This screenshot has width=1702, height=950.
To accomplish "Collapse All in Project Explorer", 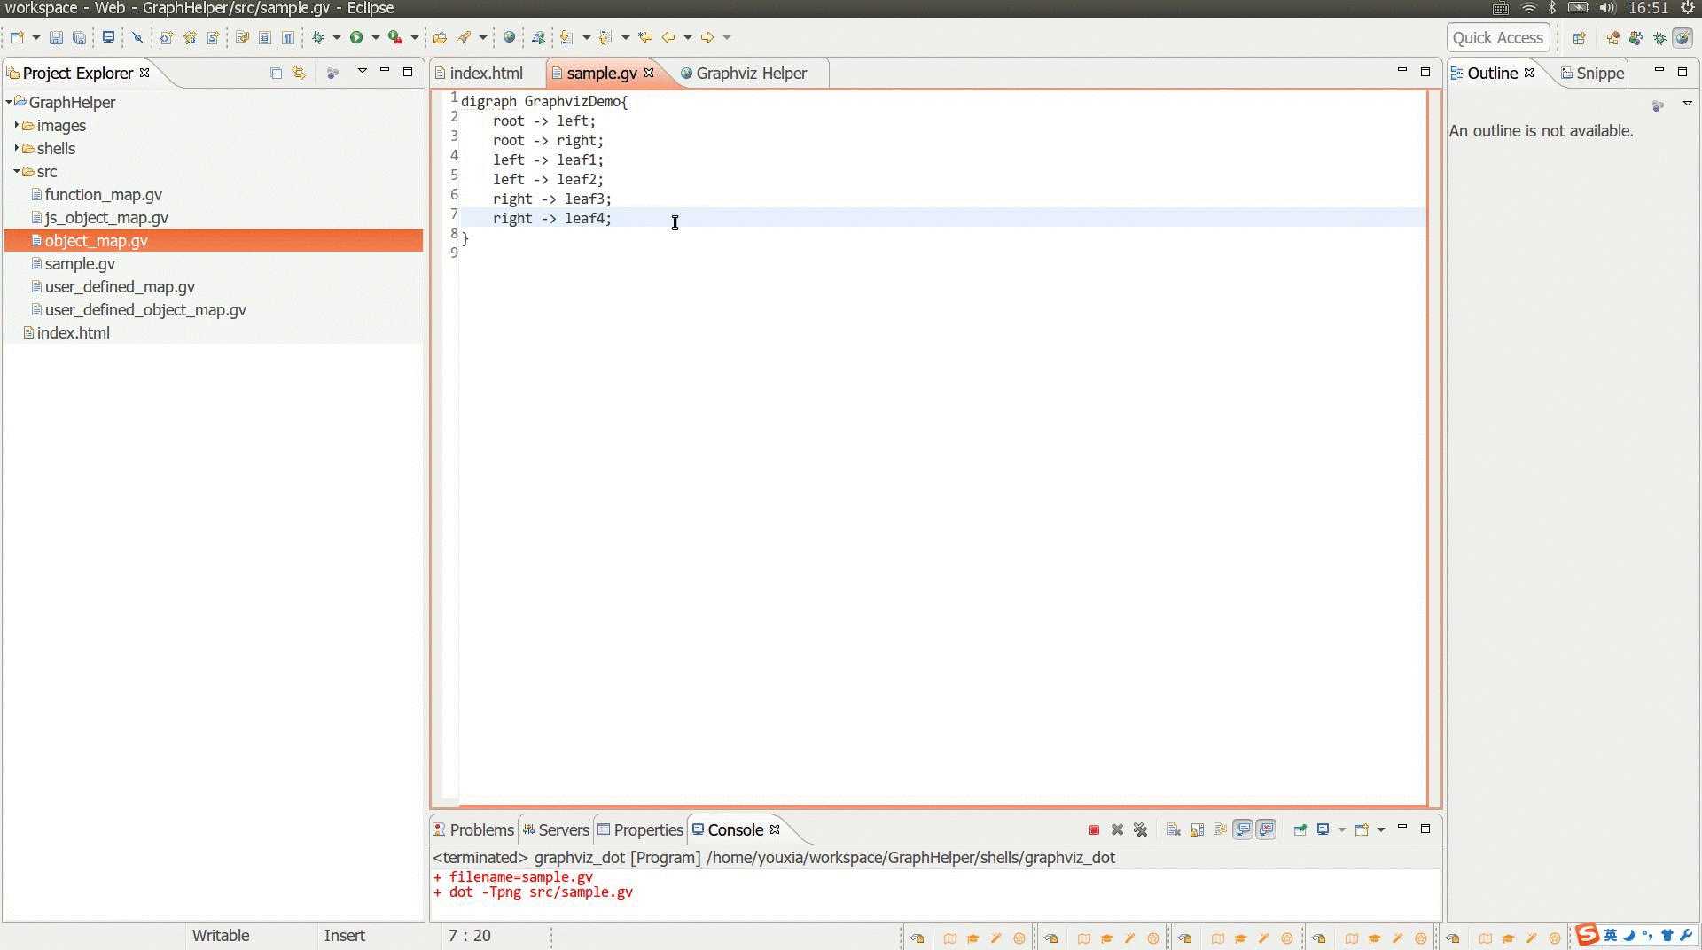I will coord(277,73).
